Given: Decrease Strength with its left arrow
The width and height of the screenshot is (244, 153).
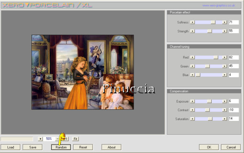Looking at the screenshot, I should 192,31.
